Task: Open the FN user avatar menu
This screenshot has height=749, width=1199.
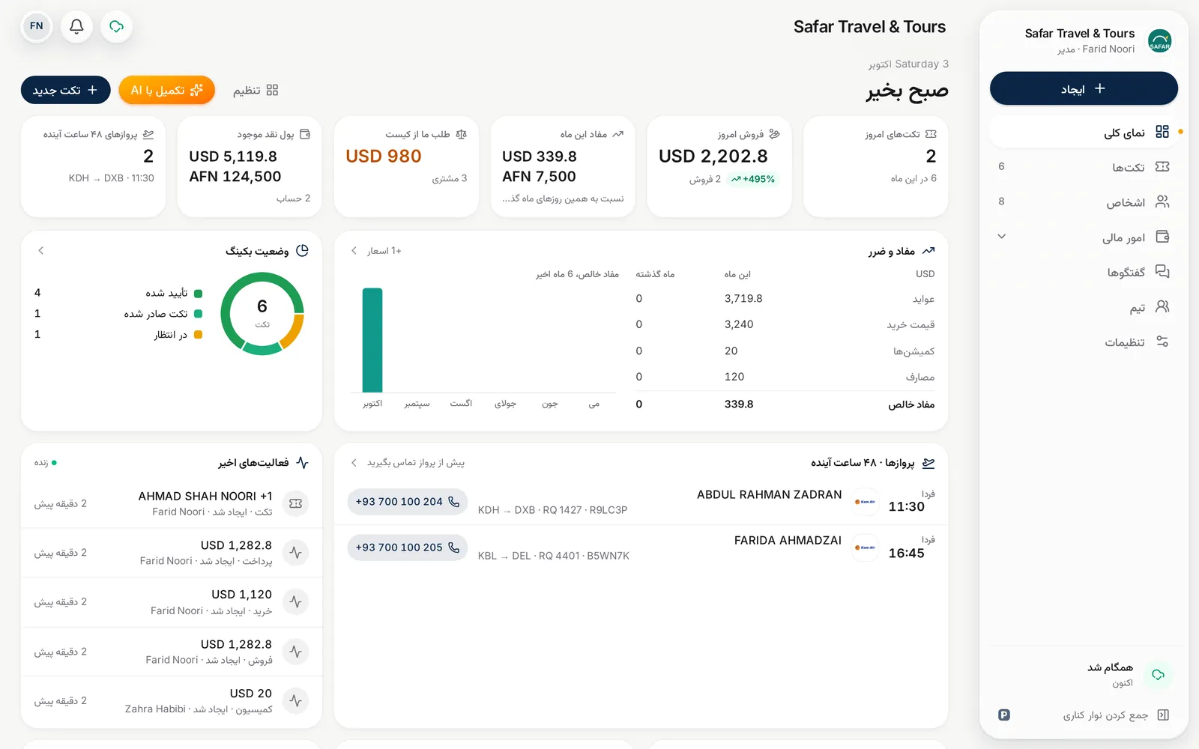Action: 37,27
